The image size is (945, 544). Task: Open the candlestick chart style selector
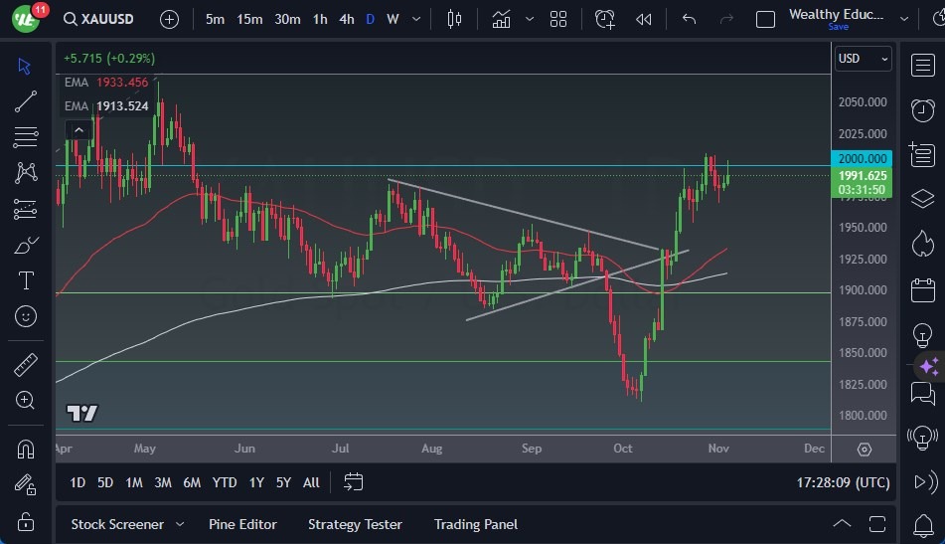point(455,19)
